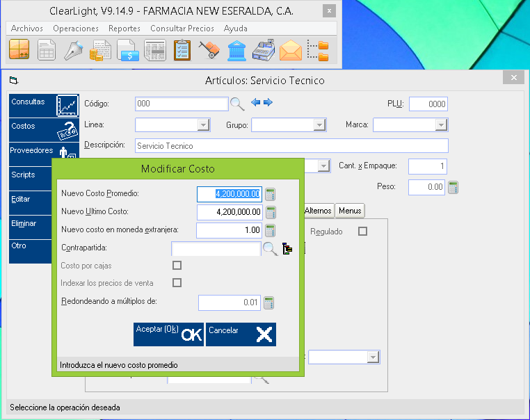Open the Ayuda menu
530x420 pixels.
click(x=236, y=29)
